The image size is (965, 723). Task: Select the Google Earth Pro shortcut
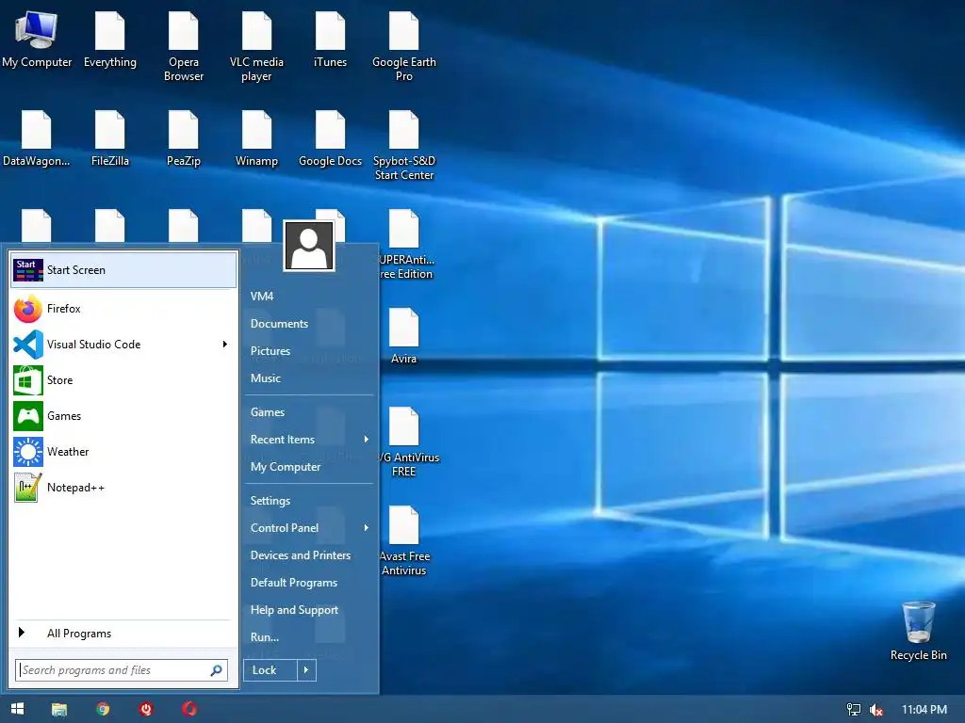(x=403, y=45)
